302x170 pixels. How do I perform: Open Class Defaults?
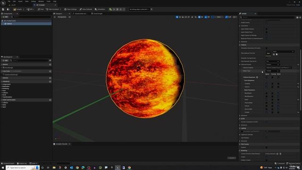tap(86, 9)
